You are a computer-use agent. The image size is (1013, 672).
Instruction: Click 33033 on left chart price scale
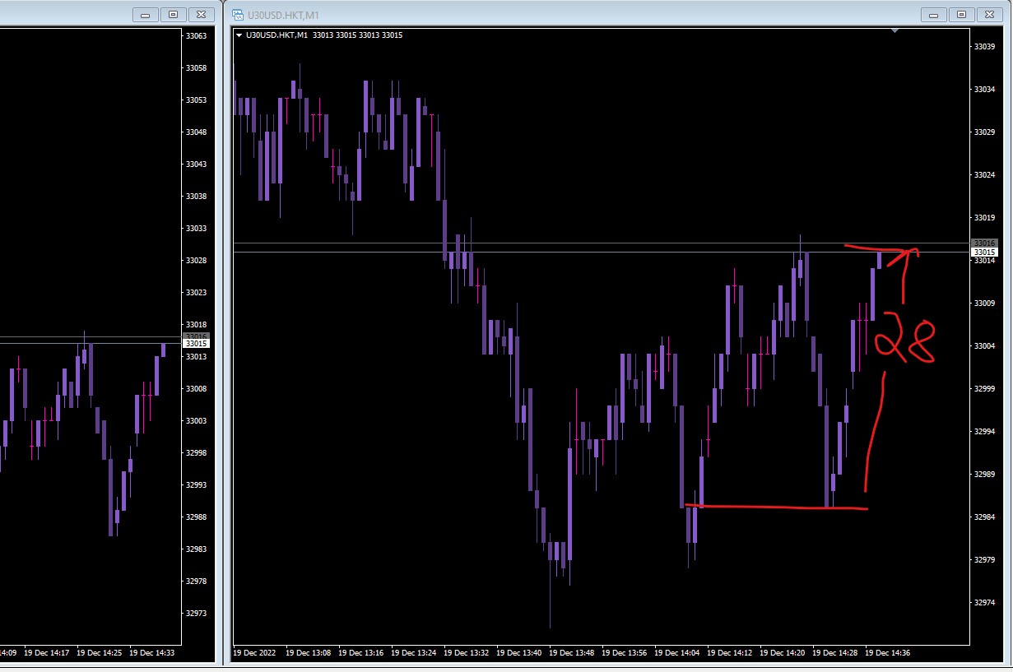(x=197, y=228)
